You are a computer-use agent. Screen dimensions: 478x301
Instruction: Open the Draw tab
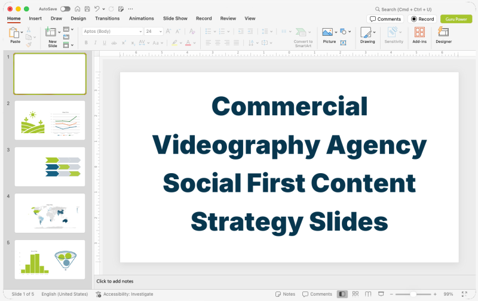pyautogui.click(x=56, y=19)
